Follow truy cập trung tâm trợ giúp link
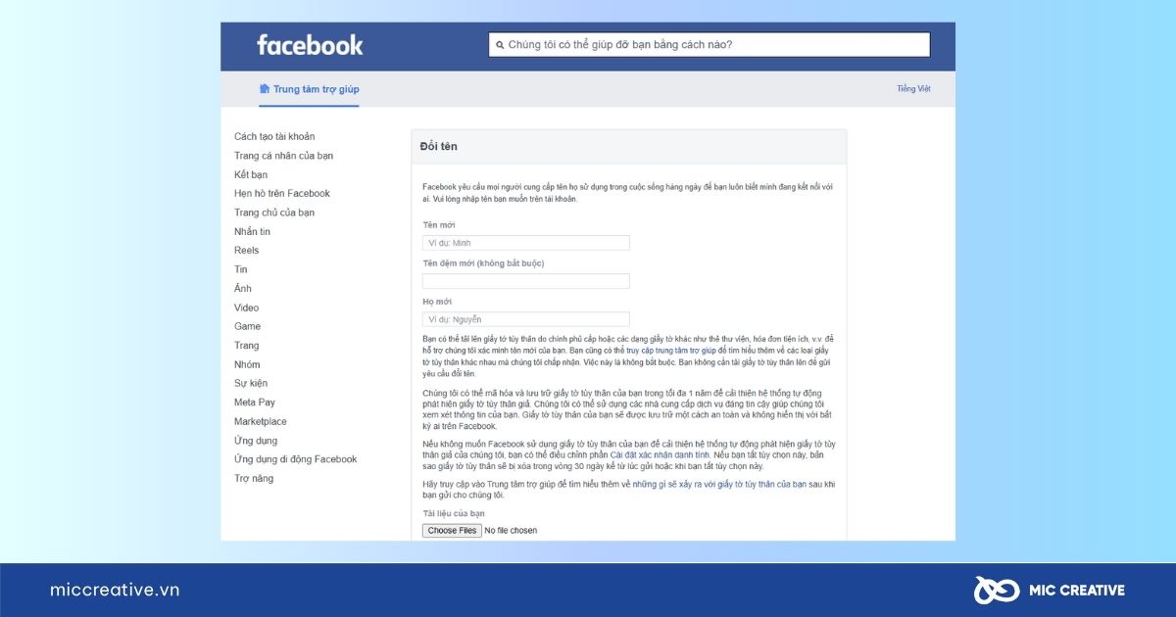 (x=671, y=350)
